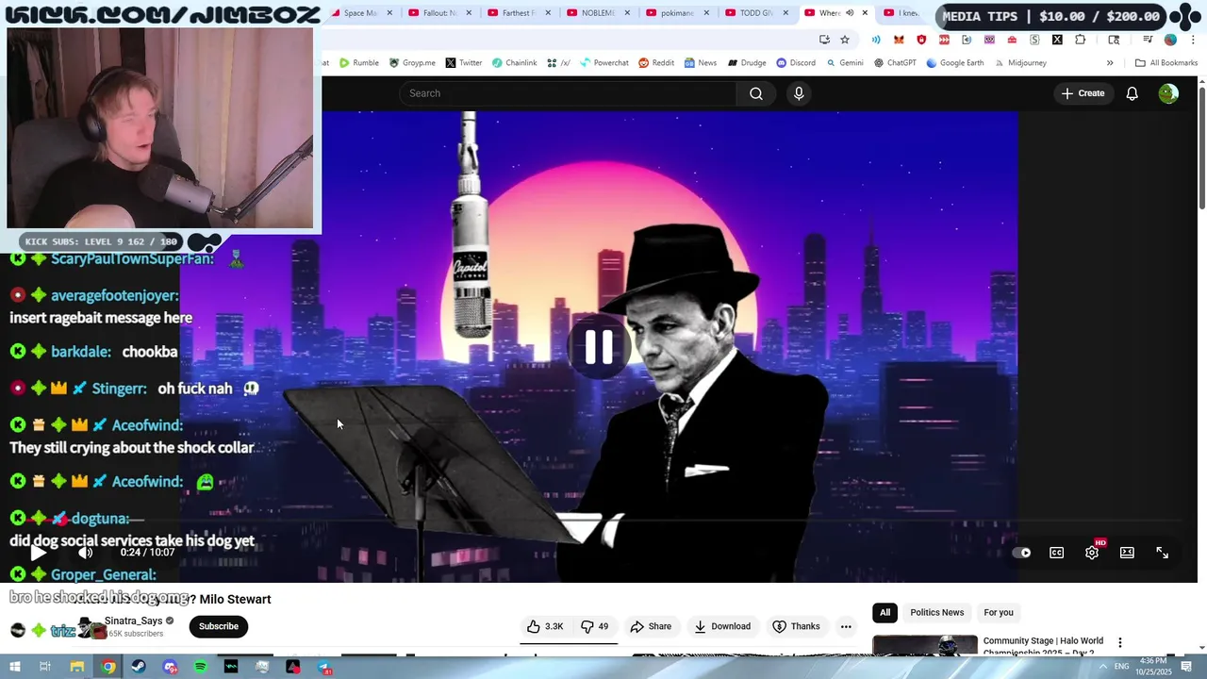
Task: Open the X extension icon in toolbar
Action: coord(1057,40)
